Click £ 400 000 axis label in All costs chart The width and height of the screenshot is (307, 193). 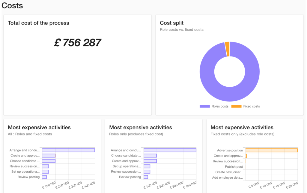[x=88, y=185]
